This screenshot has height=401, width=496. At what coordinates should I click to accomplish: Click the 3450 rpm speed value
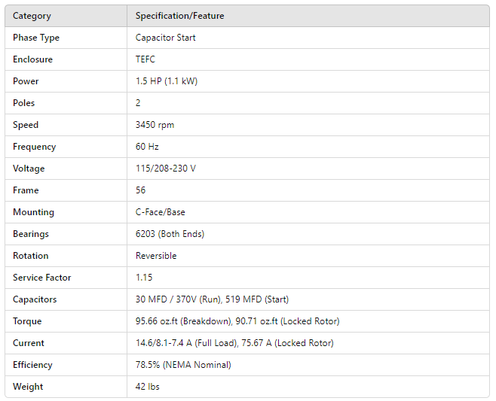(x=155, y=125)
